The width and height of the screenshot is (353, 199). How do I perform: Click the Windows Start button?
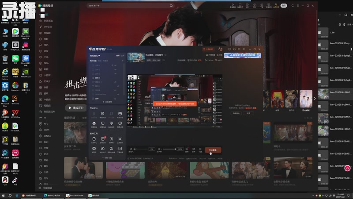point(3,195)
